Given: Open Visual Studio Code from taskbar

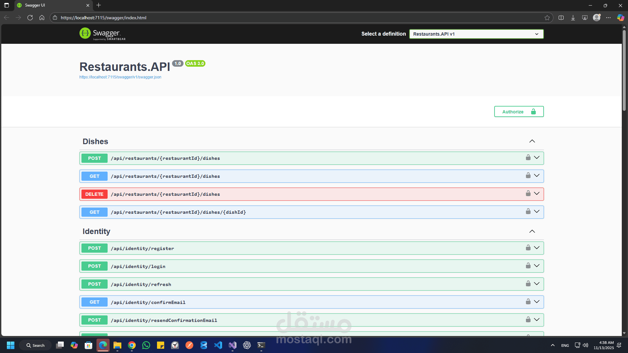Looking at the screenshot, I should tap(218, 345).
